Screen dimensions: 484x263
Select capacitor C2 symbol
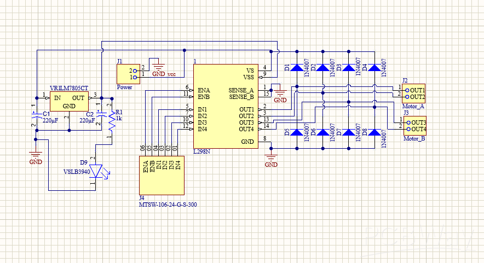[101, 115]
